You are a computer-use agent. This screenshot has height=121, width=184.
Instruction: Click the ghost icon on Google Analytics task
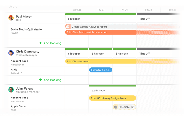(x=68, y=27)
